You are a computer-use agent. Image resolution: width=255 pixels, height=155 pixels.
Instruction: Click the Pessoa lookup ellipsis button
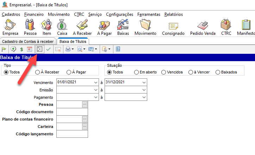tap(85, 104)
